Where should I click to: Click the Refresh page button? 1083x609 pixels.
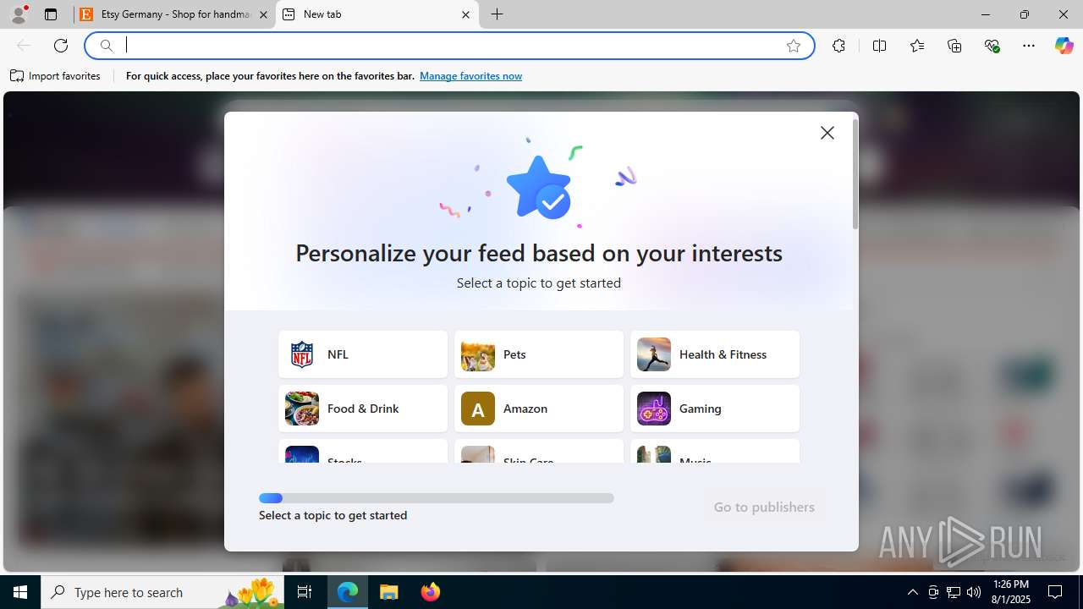61,46
